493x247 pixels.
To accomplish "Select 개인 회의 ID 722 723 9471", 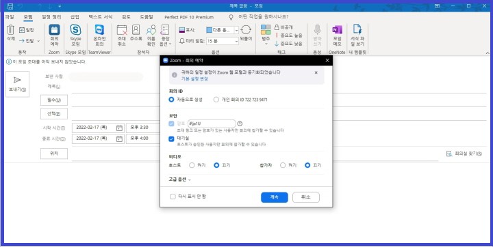I will click(x=216, y=100).
